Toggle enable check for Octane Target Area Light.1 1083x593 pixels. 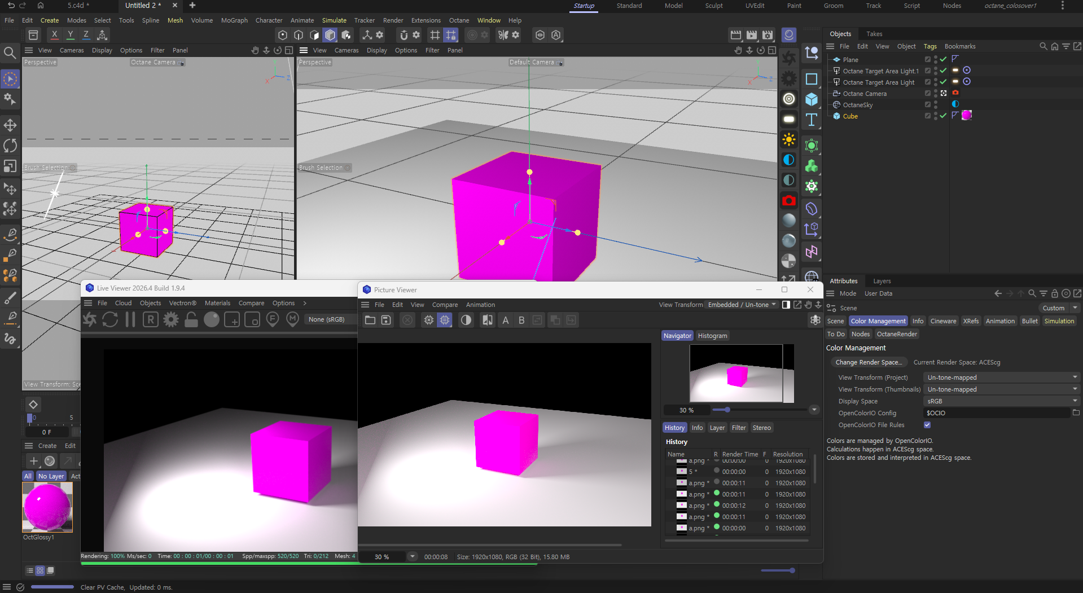943,71
